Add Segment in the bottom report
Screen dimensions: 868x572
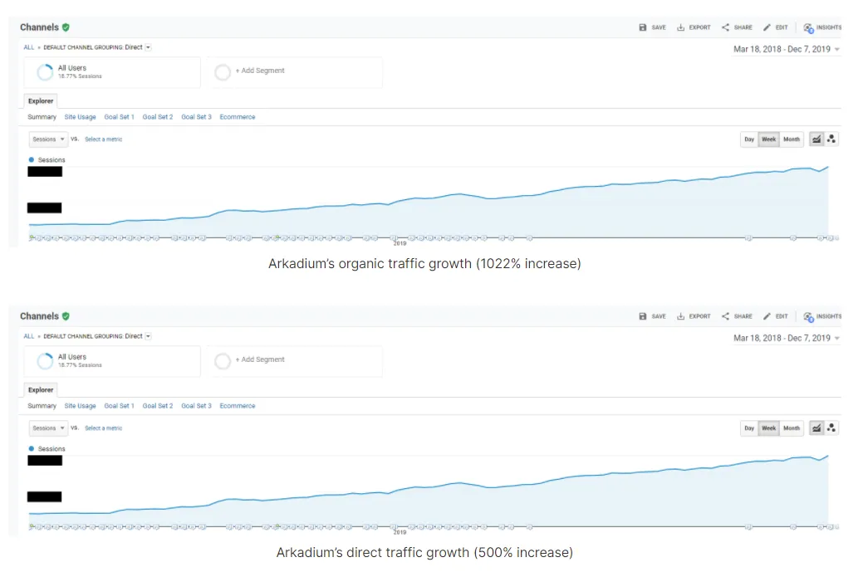click(x=260, y=359)
